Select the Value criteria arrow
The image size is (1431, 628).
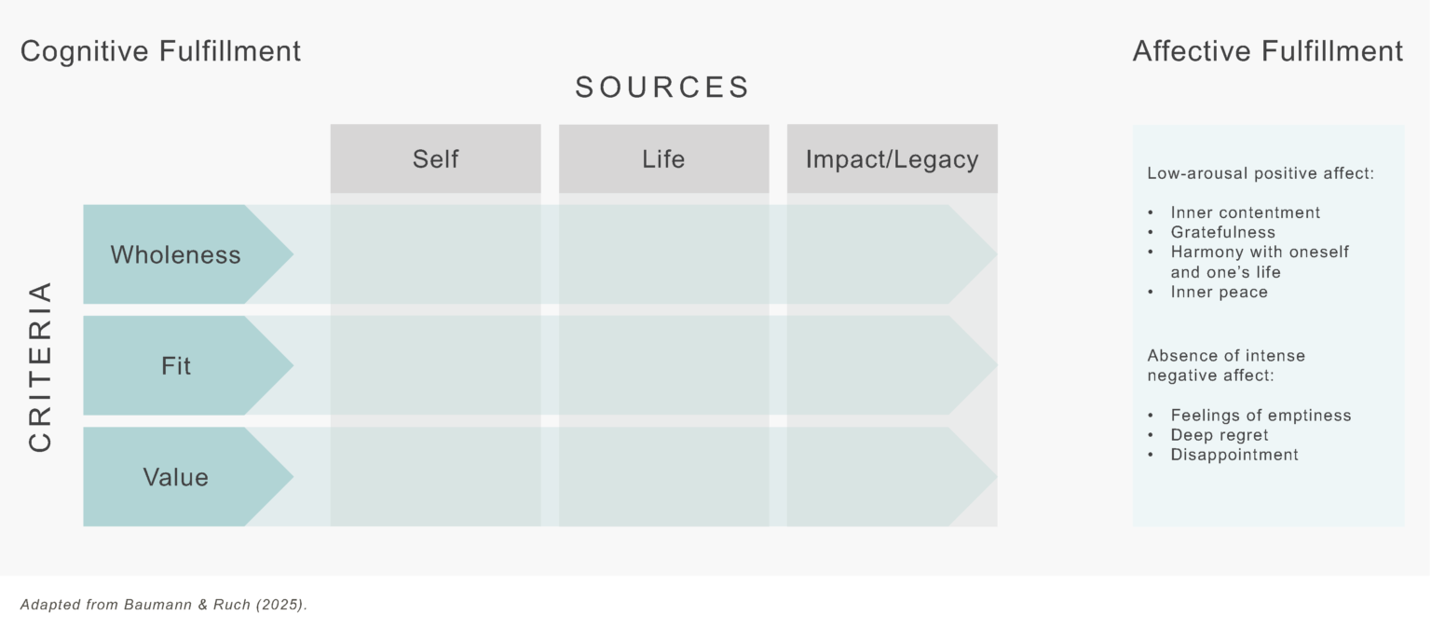pyautogui.click(x=176, y=477)
